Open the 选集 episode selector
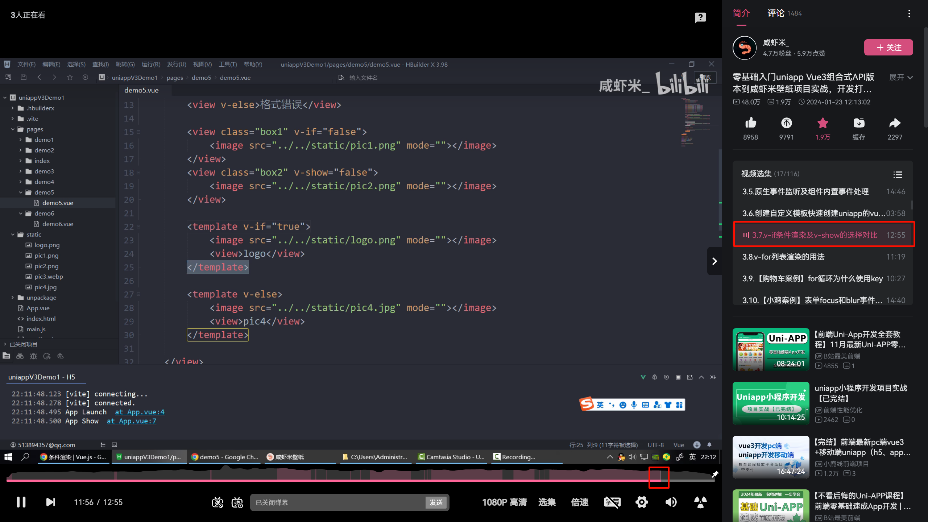The width and height of the screenshot is (928, 522). point(547,502)
